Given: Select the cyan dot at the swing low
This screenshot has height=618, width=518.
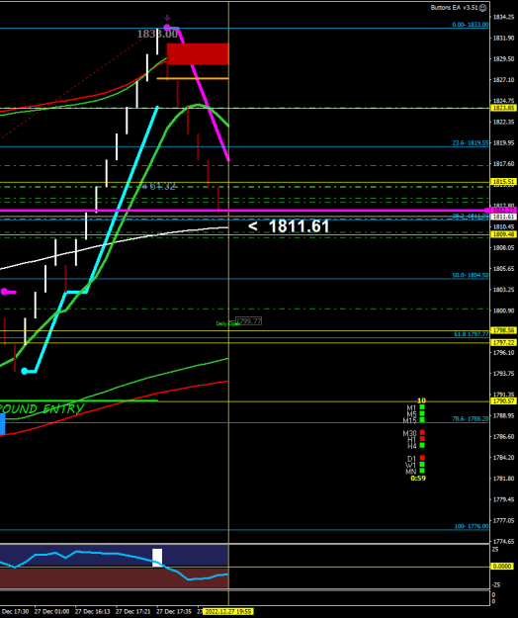Looking at the screenshot, I should [25, 371].
